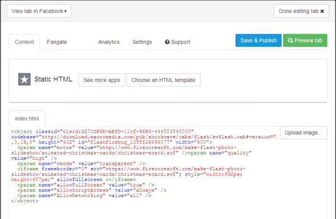
Task: Click the arrow on View tab in Facebook
Action: [66, 11]
